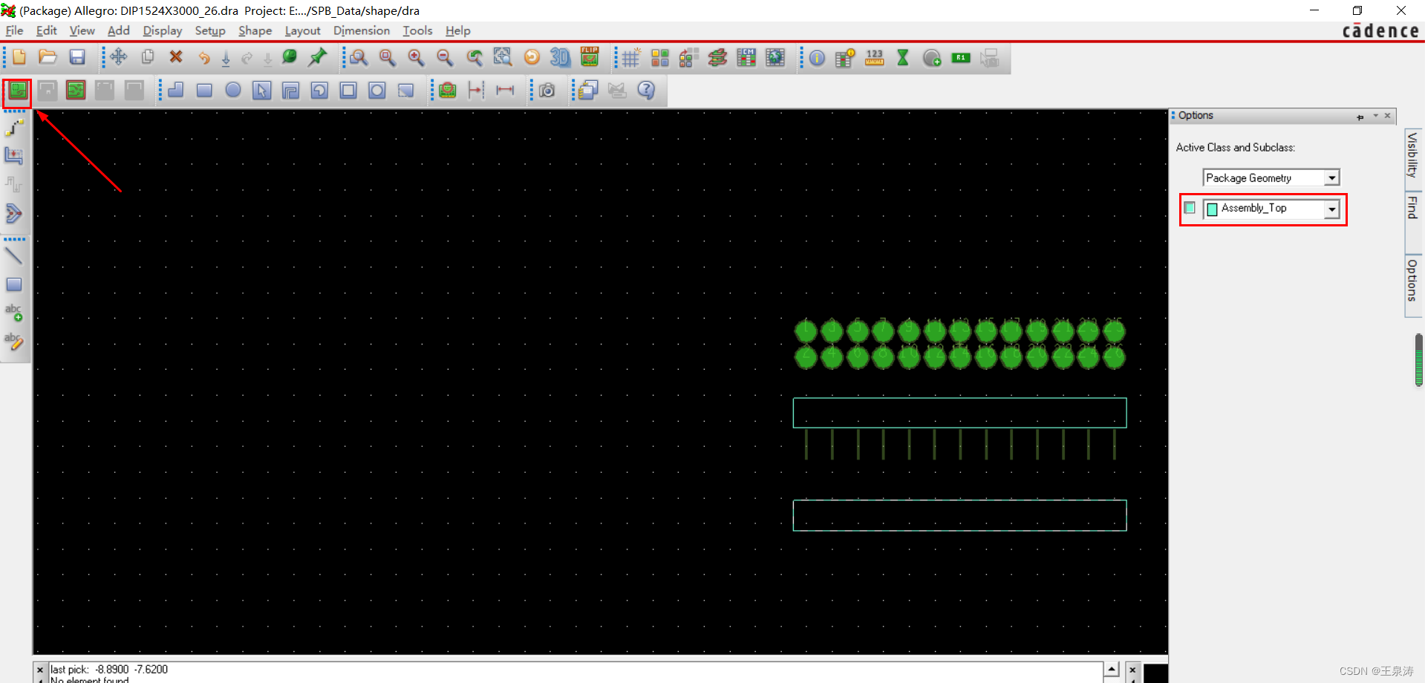Click the command window scroll up arrow

pyautogui.click(x=1112, y=669)
